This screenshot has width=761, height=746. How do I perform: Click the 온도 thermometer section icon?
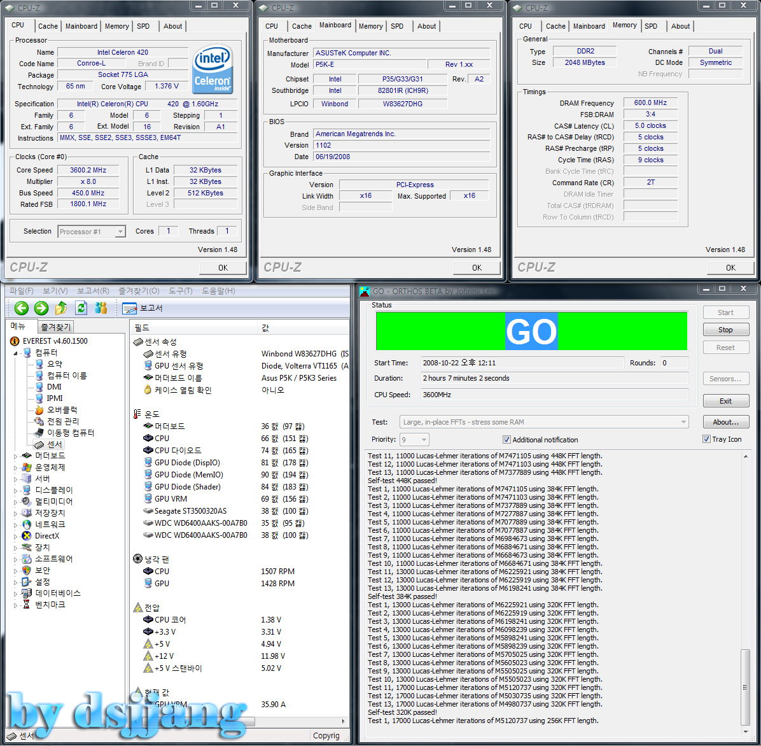coord(138,414)
